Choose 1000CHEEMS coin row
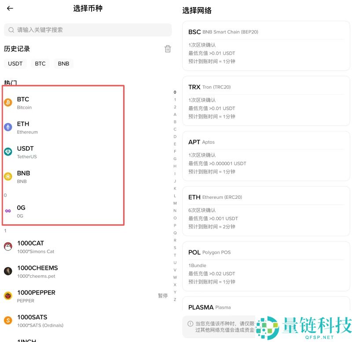Viewport: 352px width, 342px height. click(88, 271)
